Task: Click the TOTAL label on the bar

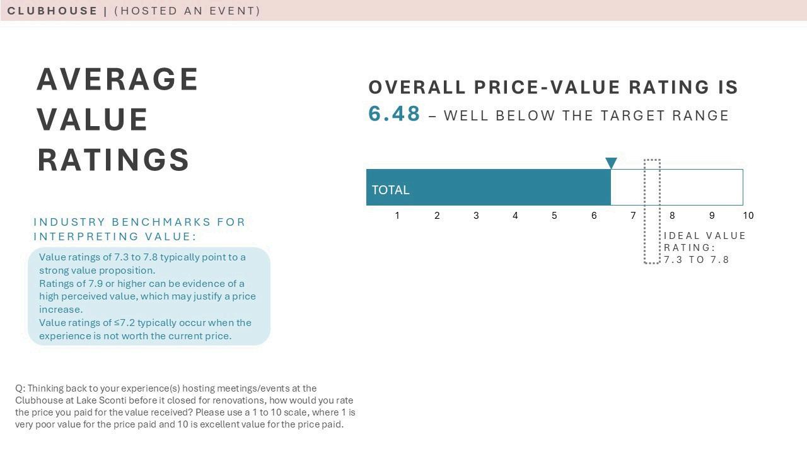Action: (x=390, y=190)
